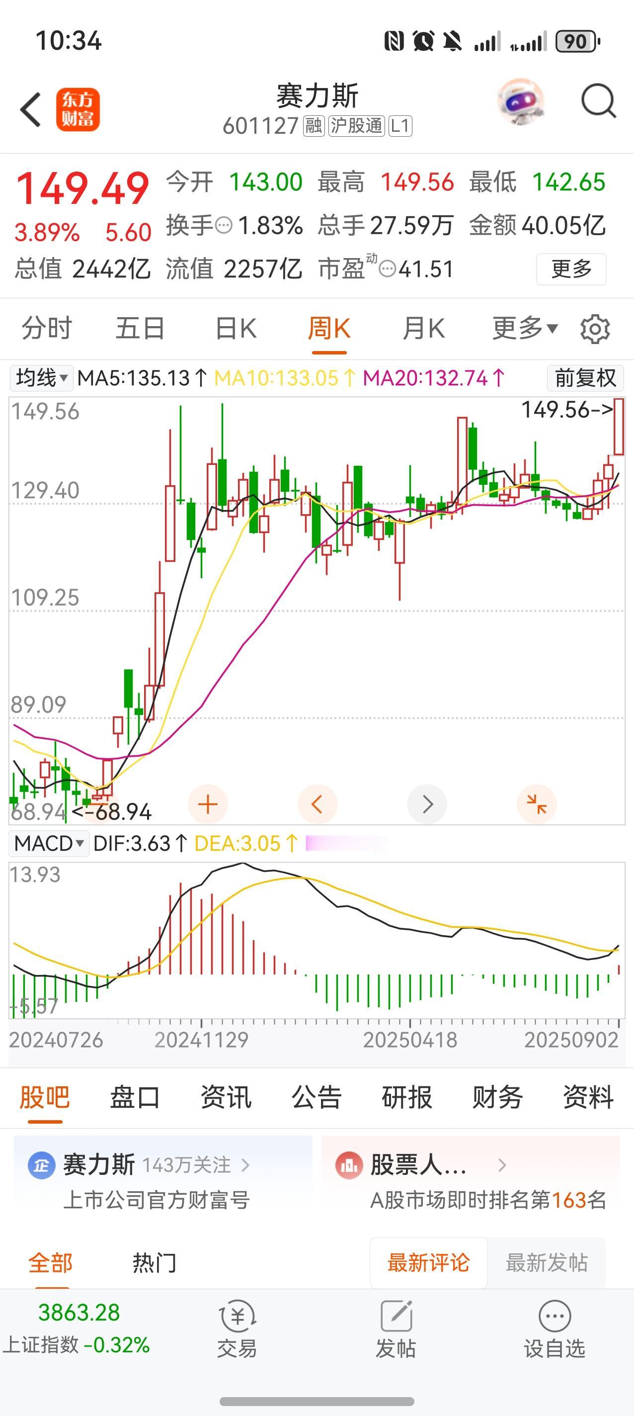Screen dimensions: 634x1416
Task: Switch to the 日K chart tab
Action: tap(236, 329)
